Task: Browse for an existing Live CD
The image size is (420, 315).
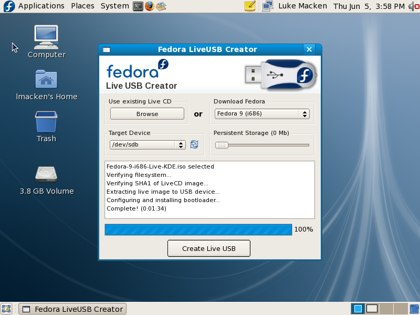Action: (x=147, y=114)
